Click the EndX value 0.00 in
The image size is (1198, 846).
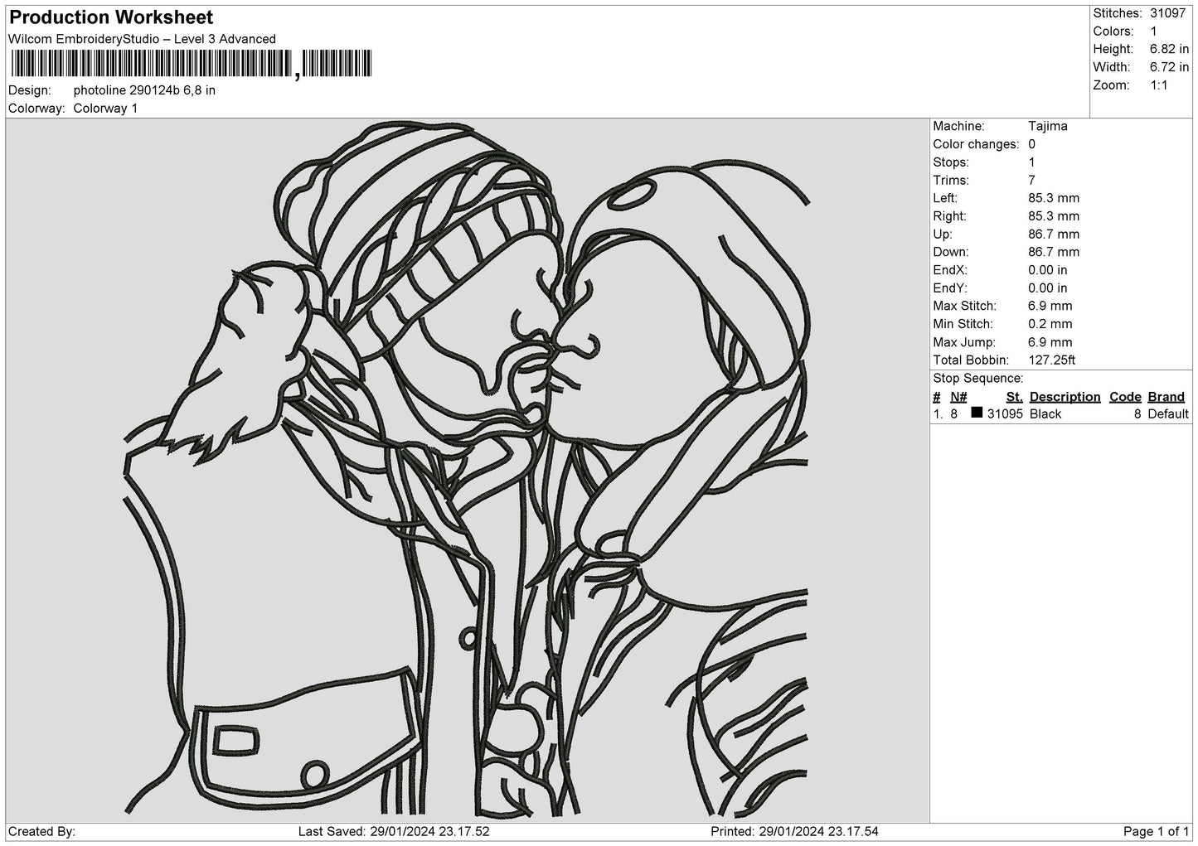tap(1048, 270)
